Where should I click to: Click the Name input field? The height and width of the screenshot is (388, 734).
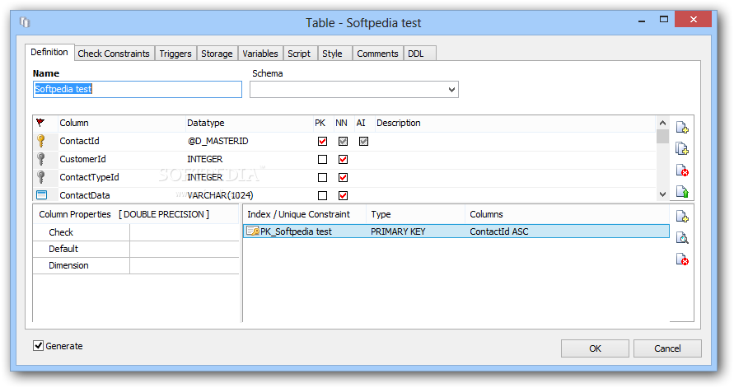138,90
